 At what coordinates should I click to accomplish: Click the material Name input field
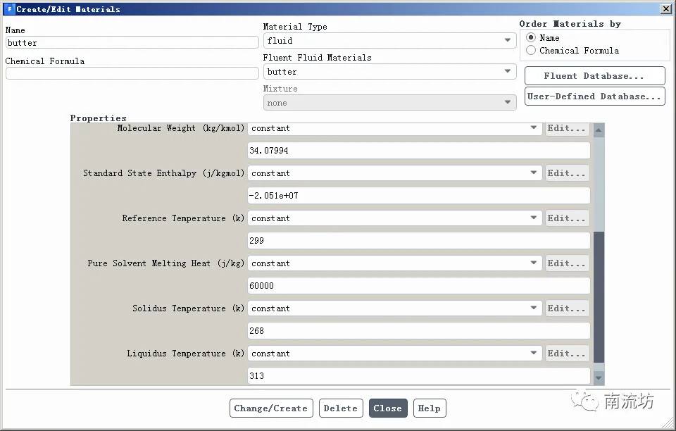click(132, 43)
